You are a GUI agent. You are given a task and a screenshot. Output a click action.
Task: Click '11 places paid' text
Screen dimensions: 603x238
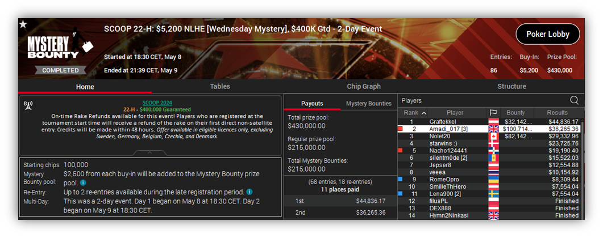(340, 189)
